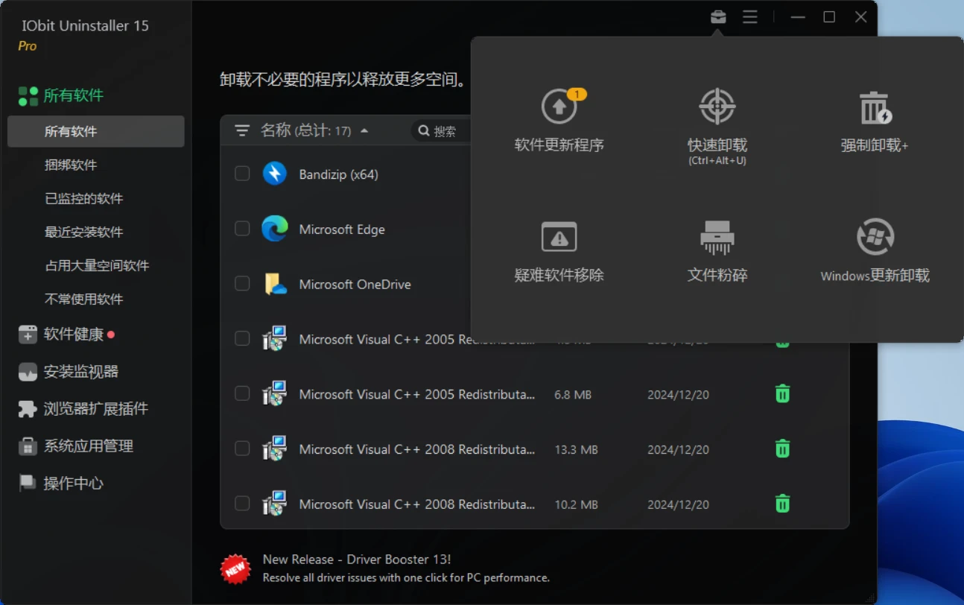This screenshot has width=964, height=605.
Task: Check the 10.2 MB Visual C++ 2008 checkbox
Action: 242,504
